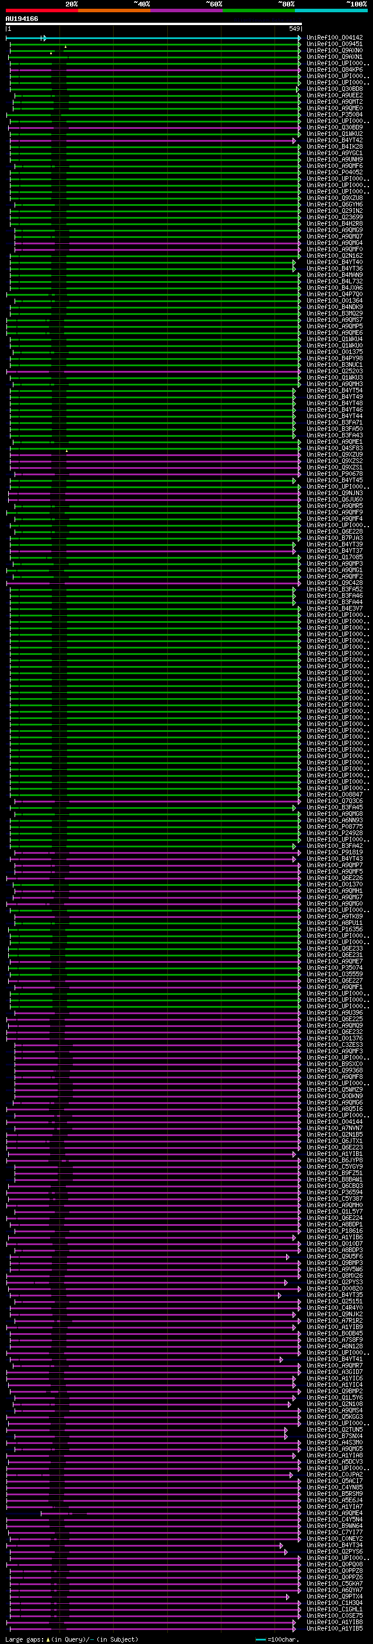Open hit UniRef100_Q84KP6
The image size is (373, 1644).
pos(335,69)
